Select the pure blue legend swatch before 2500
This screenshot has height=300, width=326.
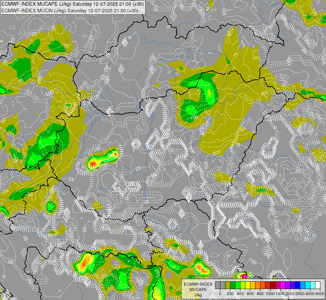tap(298, 285)
